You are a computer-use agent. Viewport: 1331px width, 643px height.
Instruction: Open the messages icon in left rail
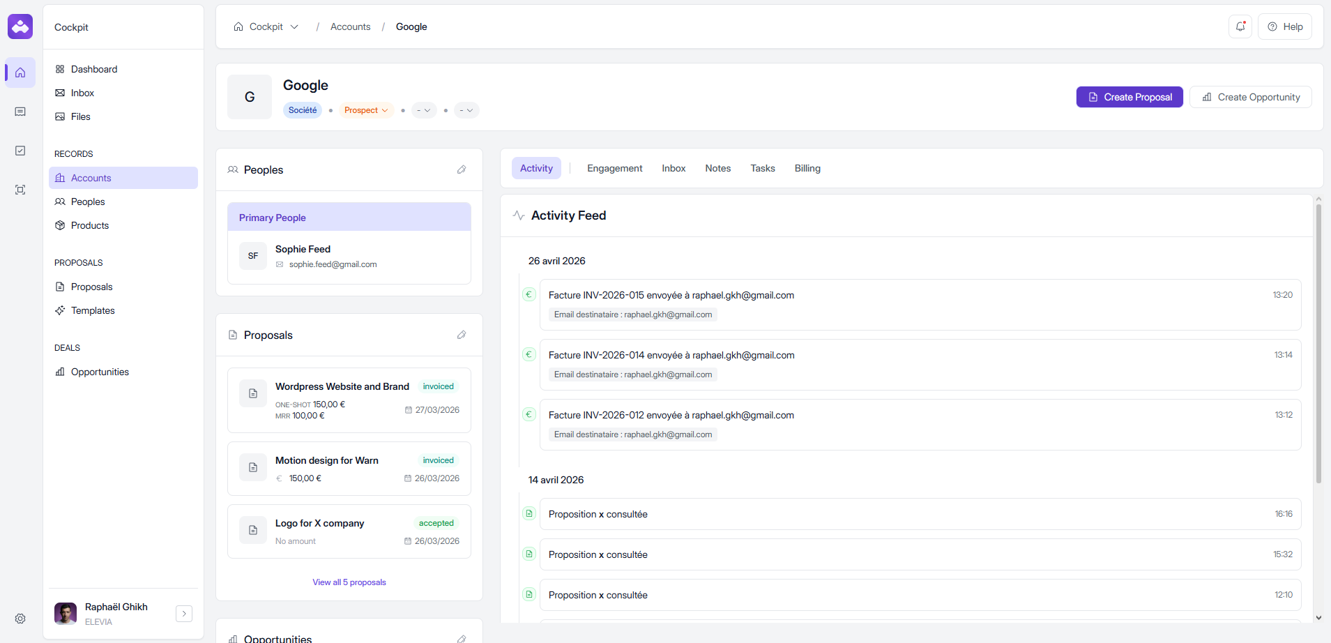(20, 112)
